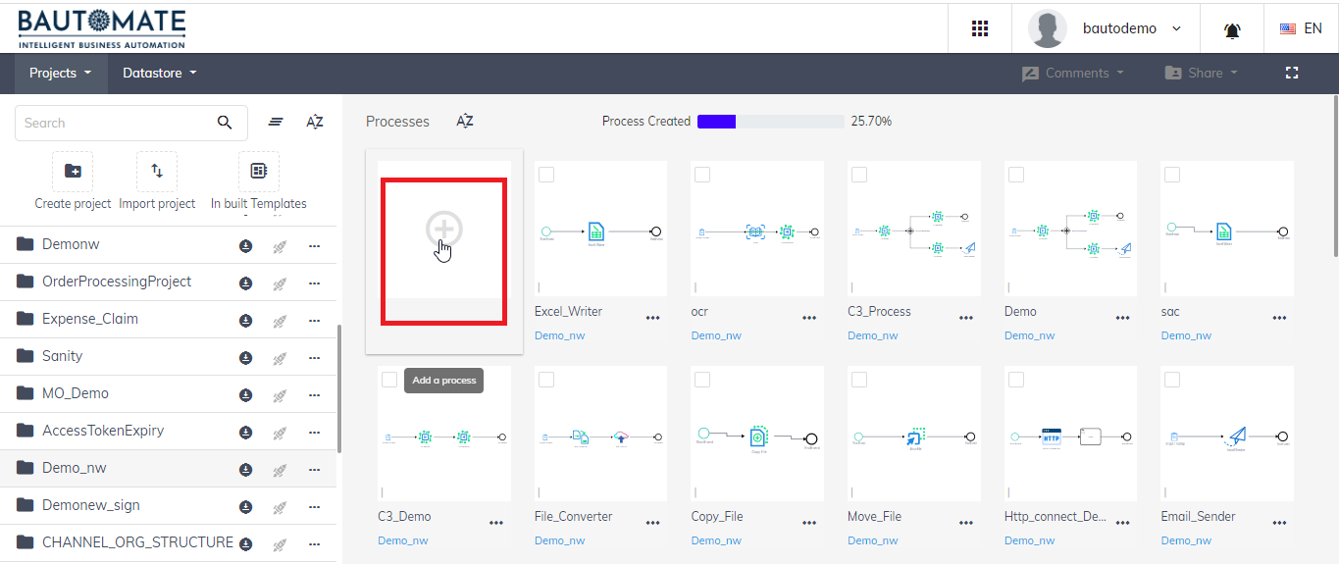
Task: Click the Add a process plus icon
Action: click(444, 229)
